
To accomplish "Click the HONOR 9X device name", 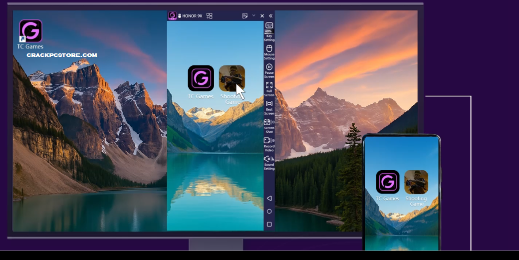I will pos(192,16).
